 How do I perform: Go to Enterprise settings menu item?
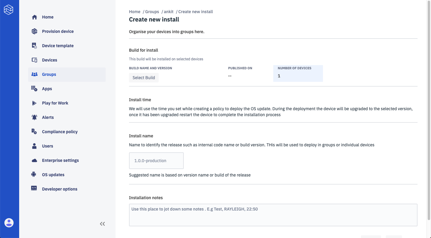[60, 160]
